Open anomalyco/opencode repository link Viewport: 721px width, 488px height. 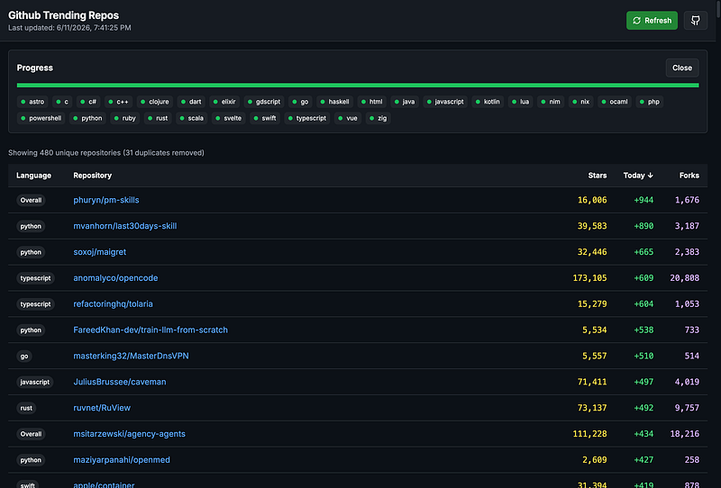115,278
